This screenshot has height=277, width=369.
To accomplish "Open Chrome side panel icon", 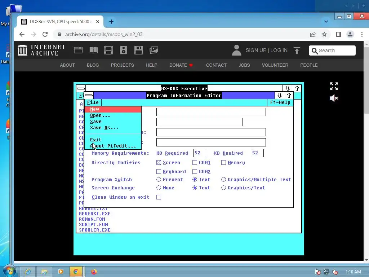I will pyautogui.click(x=339, y=34).
